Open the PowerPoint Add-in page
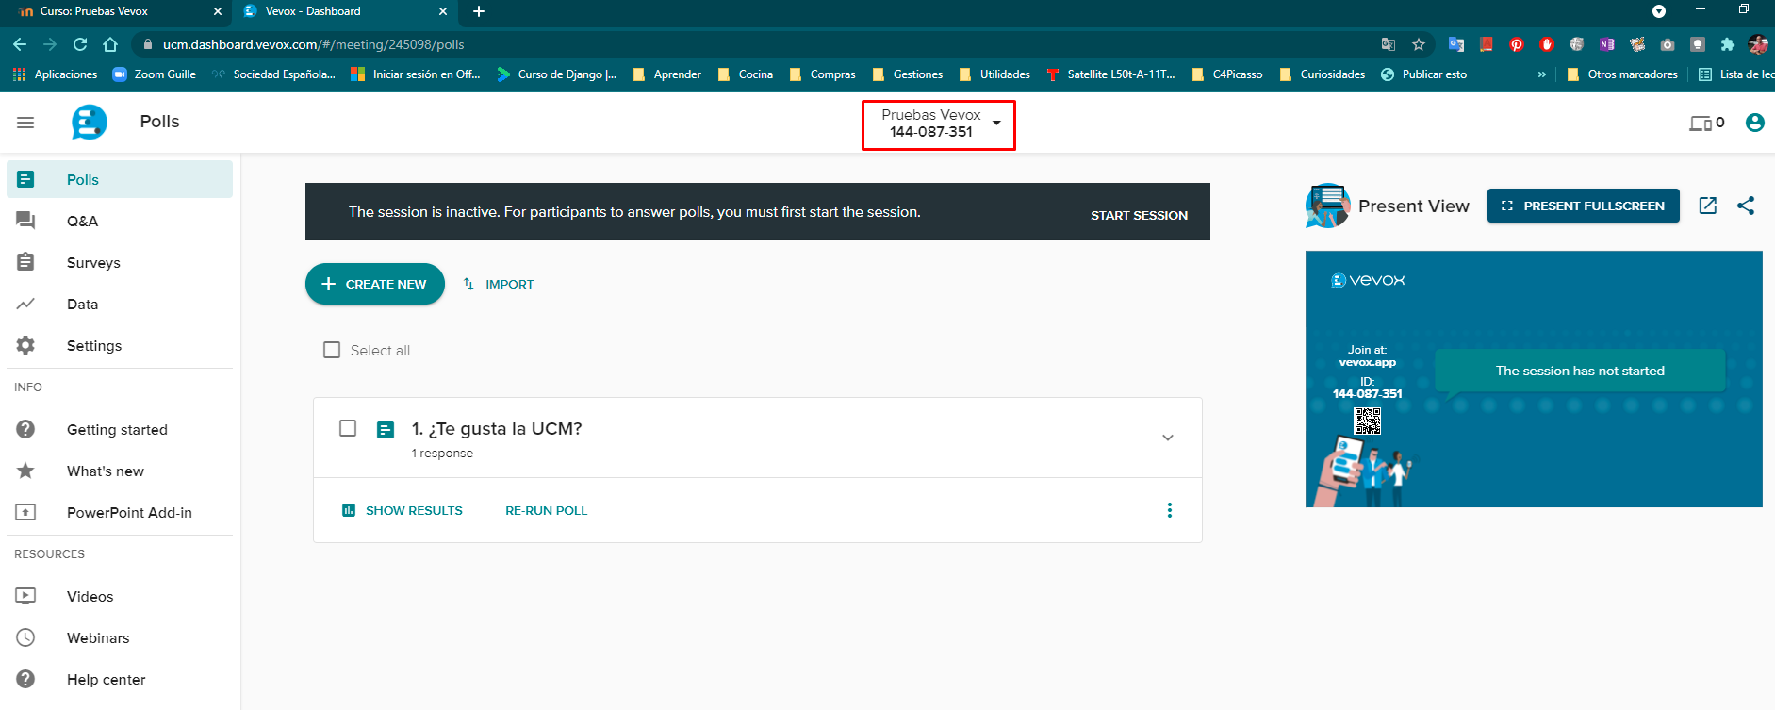Viewport: 1775px width, 710px height. (120, 512)
